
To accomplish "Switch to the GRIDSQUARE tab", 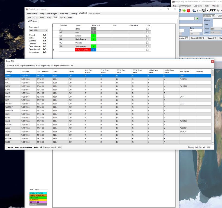I will (94, 14).
